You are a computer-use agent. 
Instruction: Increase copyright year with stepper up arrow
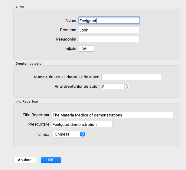point(127,85)
